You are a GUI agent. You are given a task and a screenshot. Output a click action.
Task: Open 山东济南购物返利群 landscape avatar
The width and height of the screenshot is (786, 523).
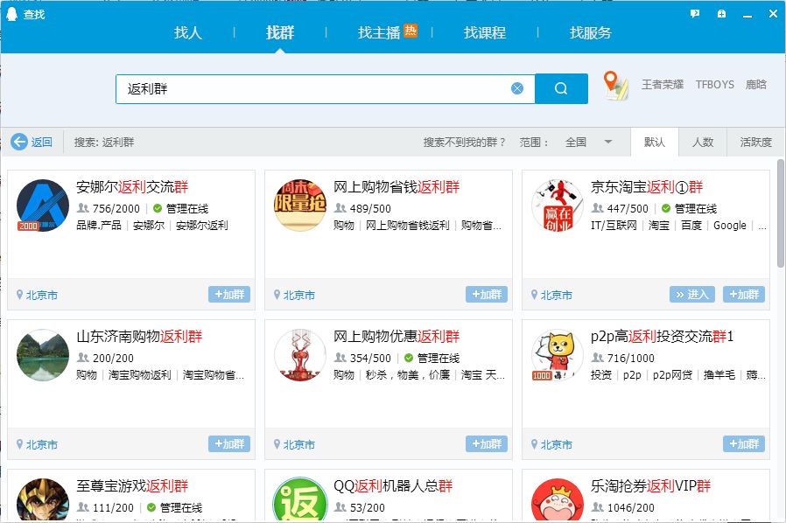tap(43, 355)
